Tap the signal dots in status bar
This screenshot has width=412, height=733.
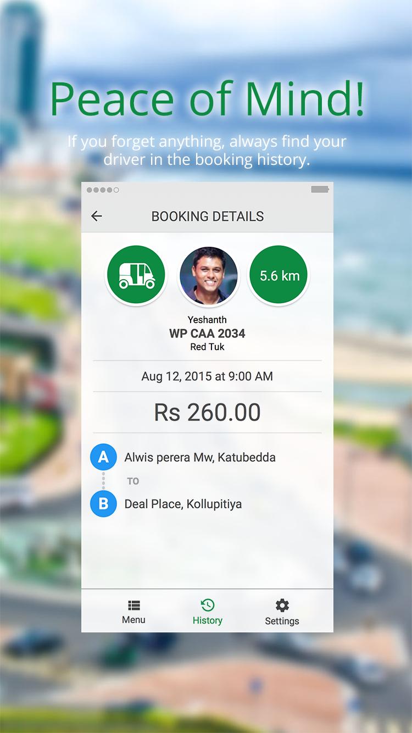click(x=103, y=190)
